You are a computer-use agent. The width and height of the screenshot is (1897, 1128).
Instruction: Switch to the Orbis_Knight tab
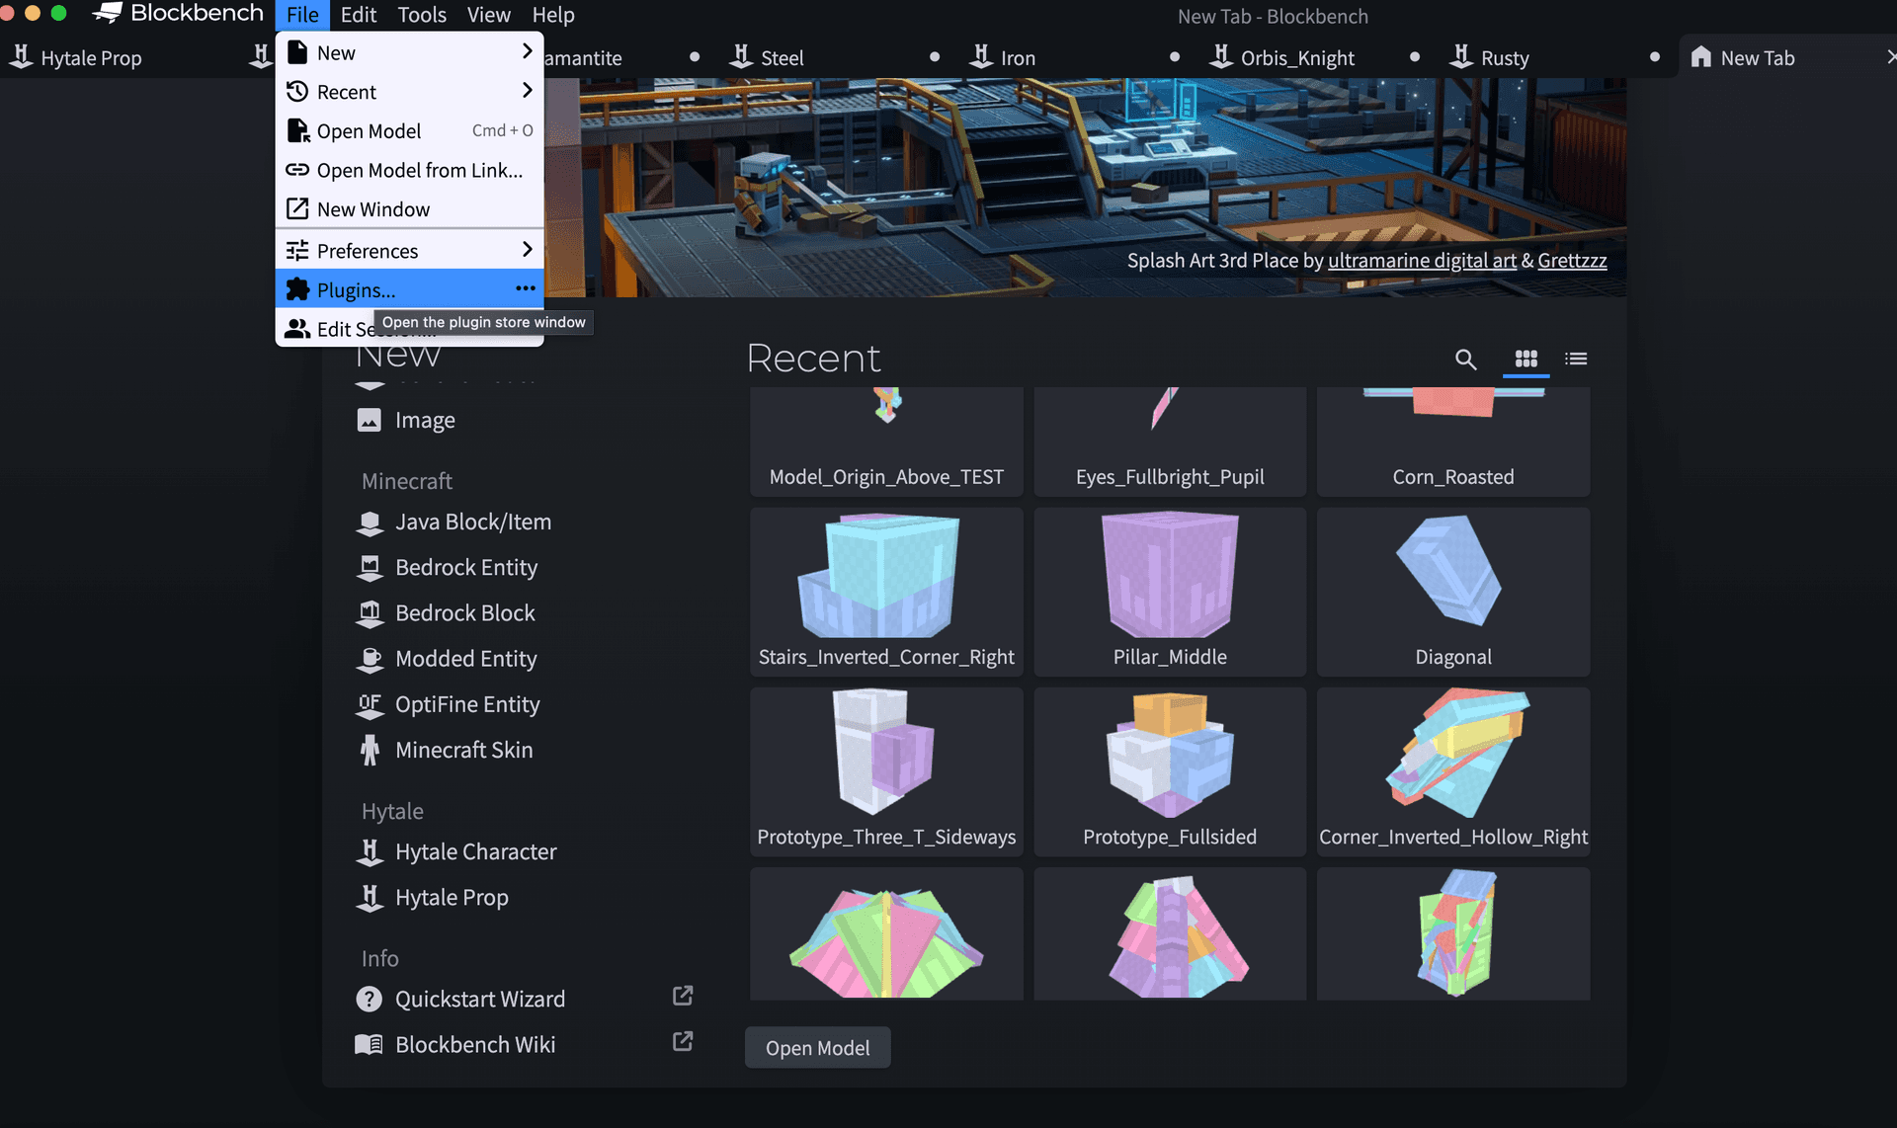click(1296, 58)
